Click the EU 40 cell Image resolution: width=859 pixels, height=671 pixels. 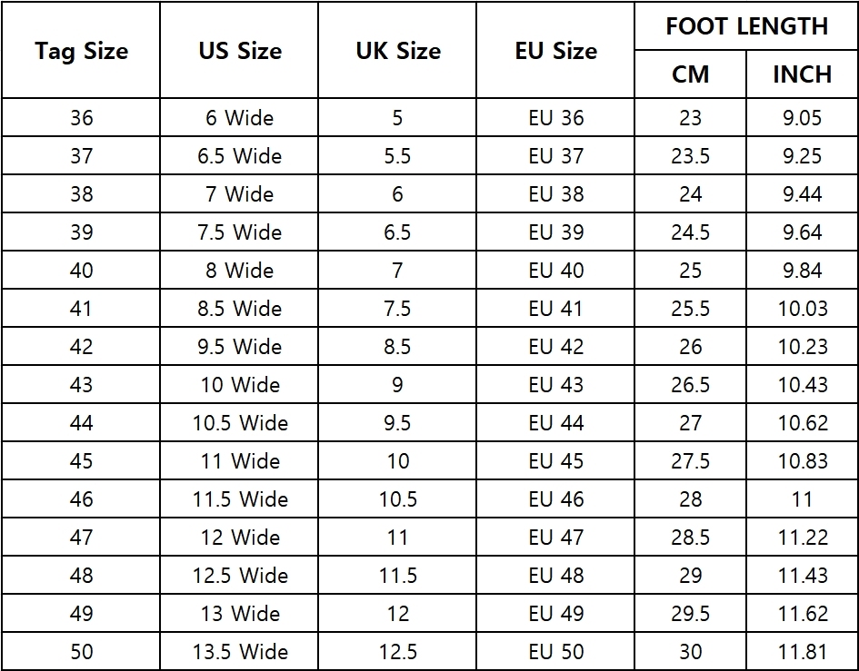point(556,271)
